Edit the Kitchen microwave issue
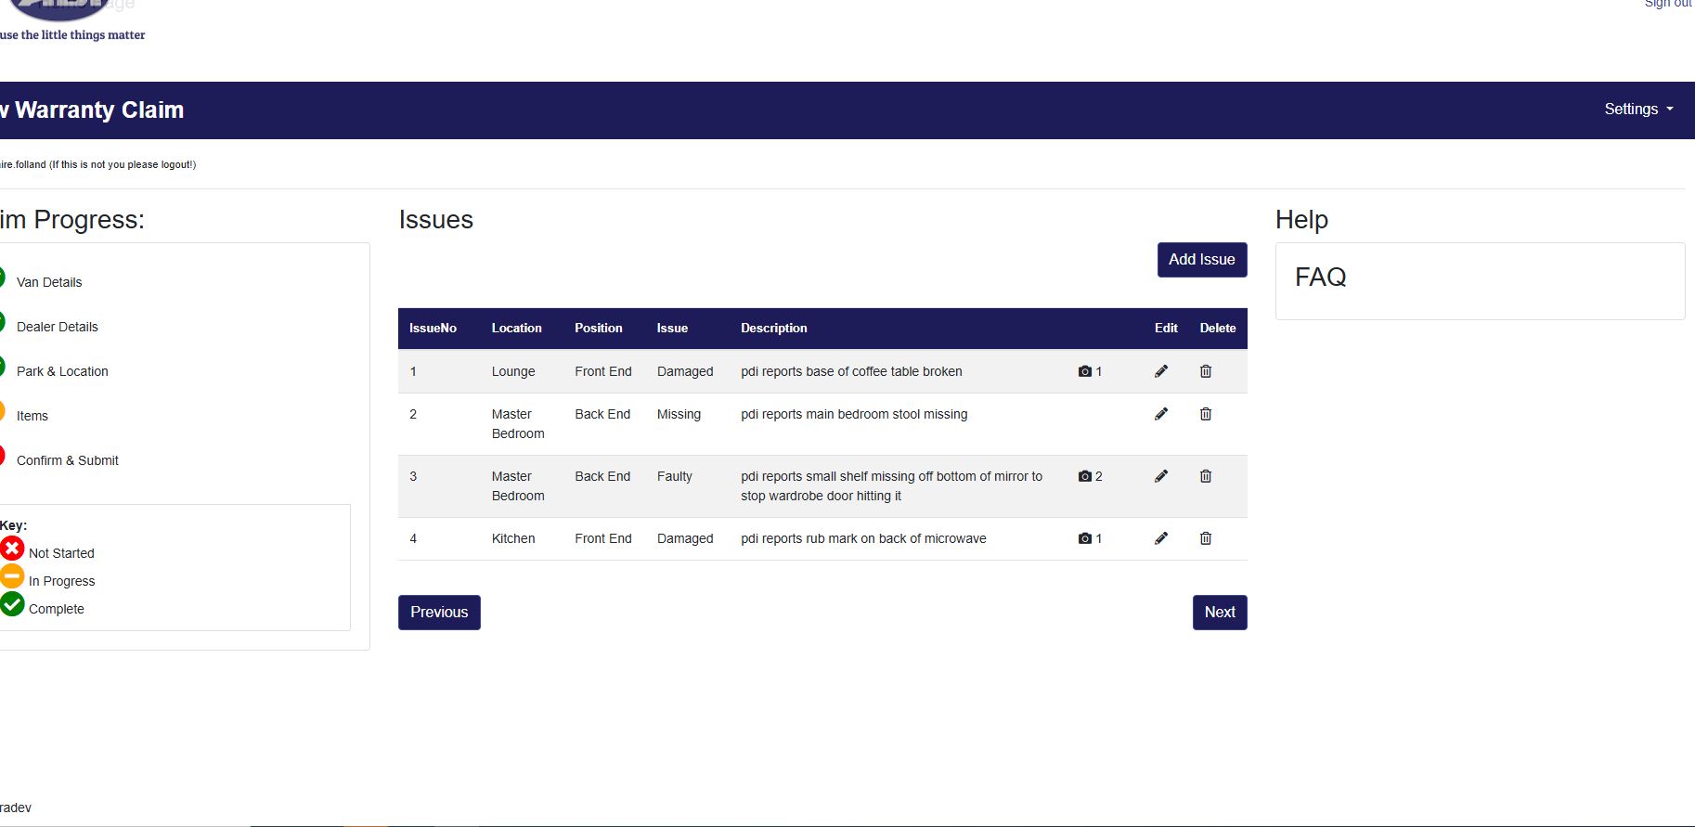Image resolution: width=1695 pixels, height=827 pixels. [x=1160, y=538]
